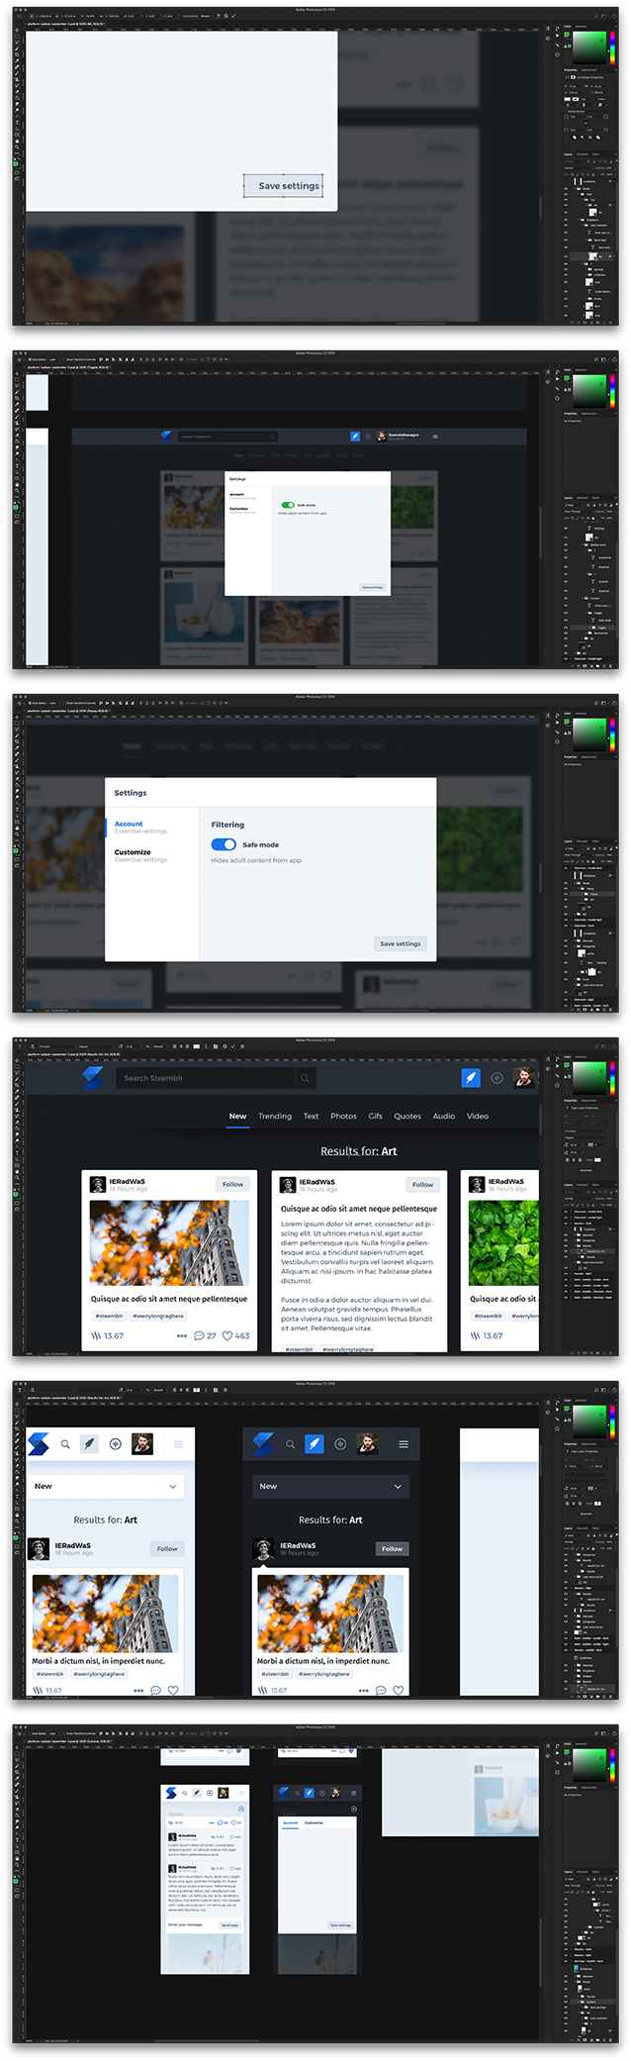Click the Steemblr logo left of the Search Steemblr bar above the Trending tab
The height and width of the screenshot is (2061, 631).
click(93, 1078)
